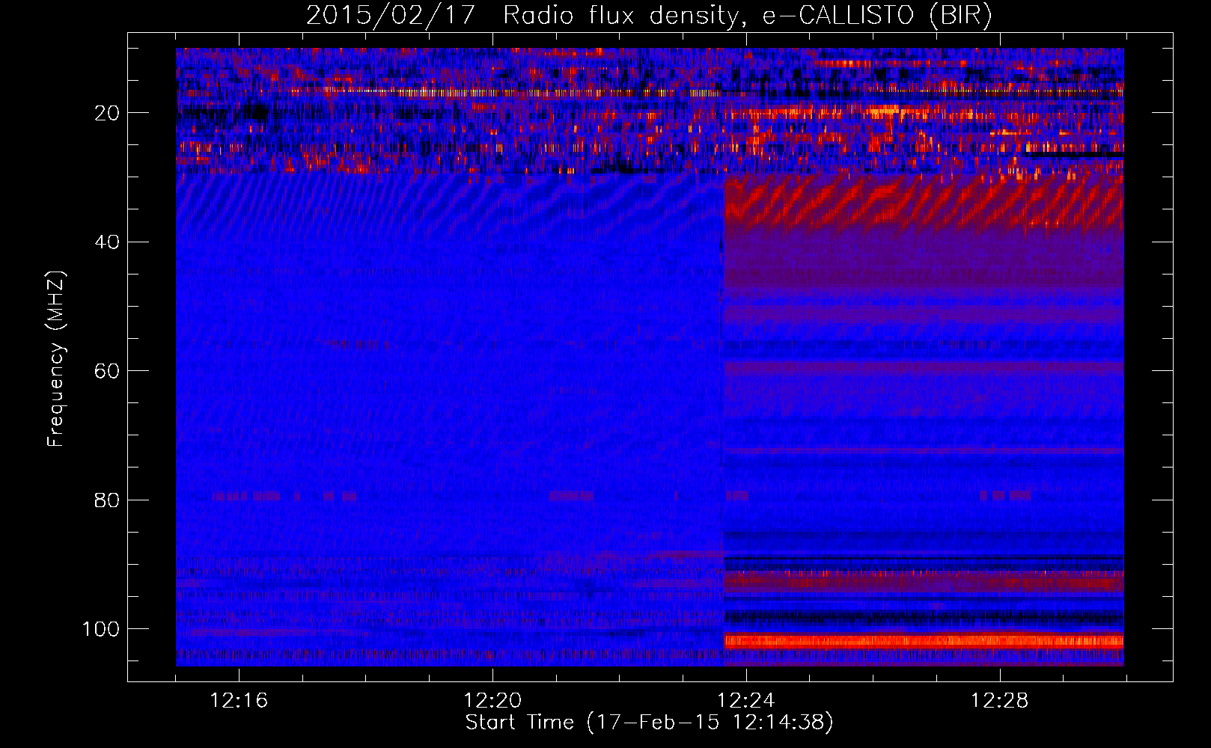Click the "Start Time (17-Feb-15 12:14:38)" label
1211x748 pixels.
(x=649, y=723)
